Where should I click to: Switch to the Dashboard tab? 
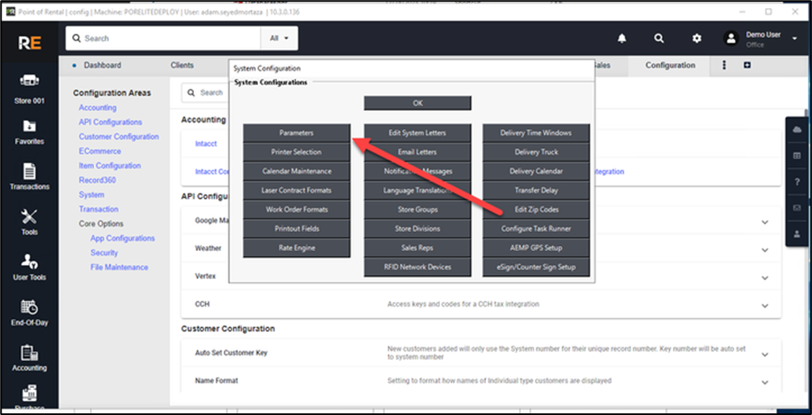point(102,65)
